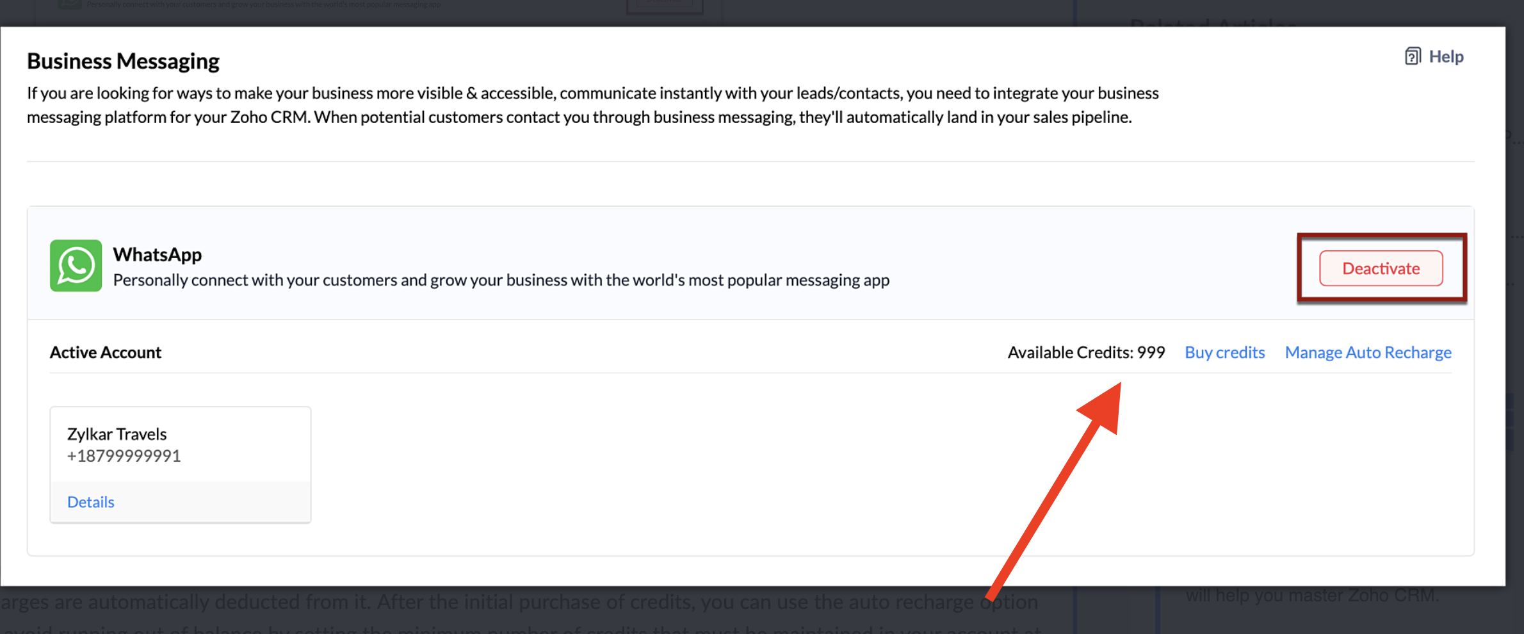Open Manage Auto Recharge settings
This screenshot has height=634, width=1524.
click(x=1368, y=352)
